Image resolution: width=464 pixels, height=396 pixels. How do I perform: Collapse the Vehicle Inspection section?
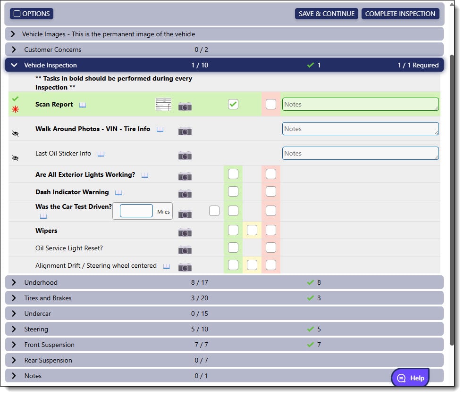point(14,65)
